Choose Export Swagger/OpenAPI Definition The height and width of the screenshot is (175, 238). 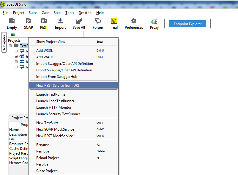[73, 70]
